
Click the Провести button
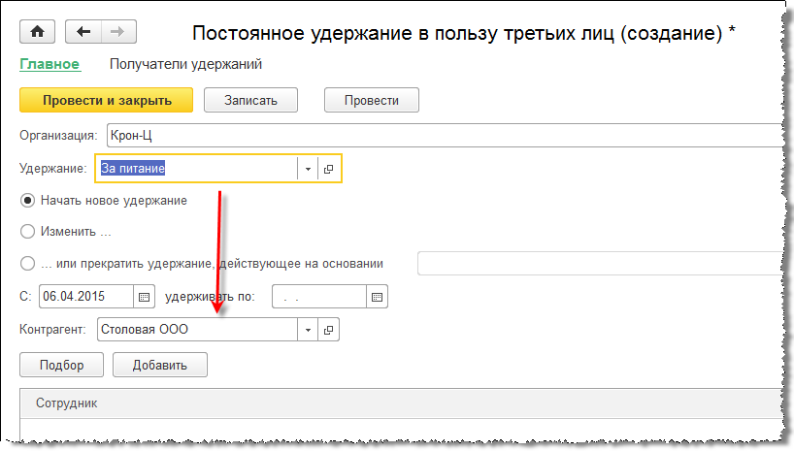tap(372, 100)
